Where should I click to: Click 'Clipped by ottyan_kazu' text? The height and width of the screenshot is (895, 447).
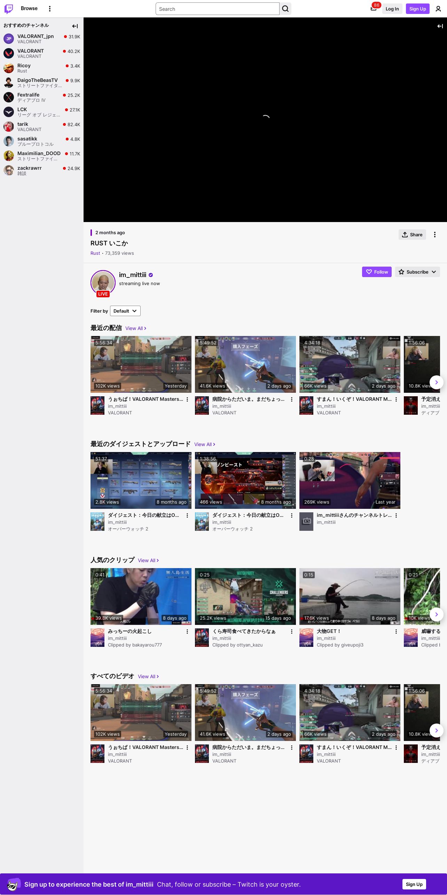coord(237,645)
